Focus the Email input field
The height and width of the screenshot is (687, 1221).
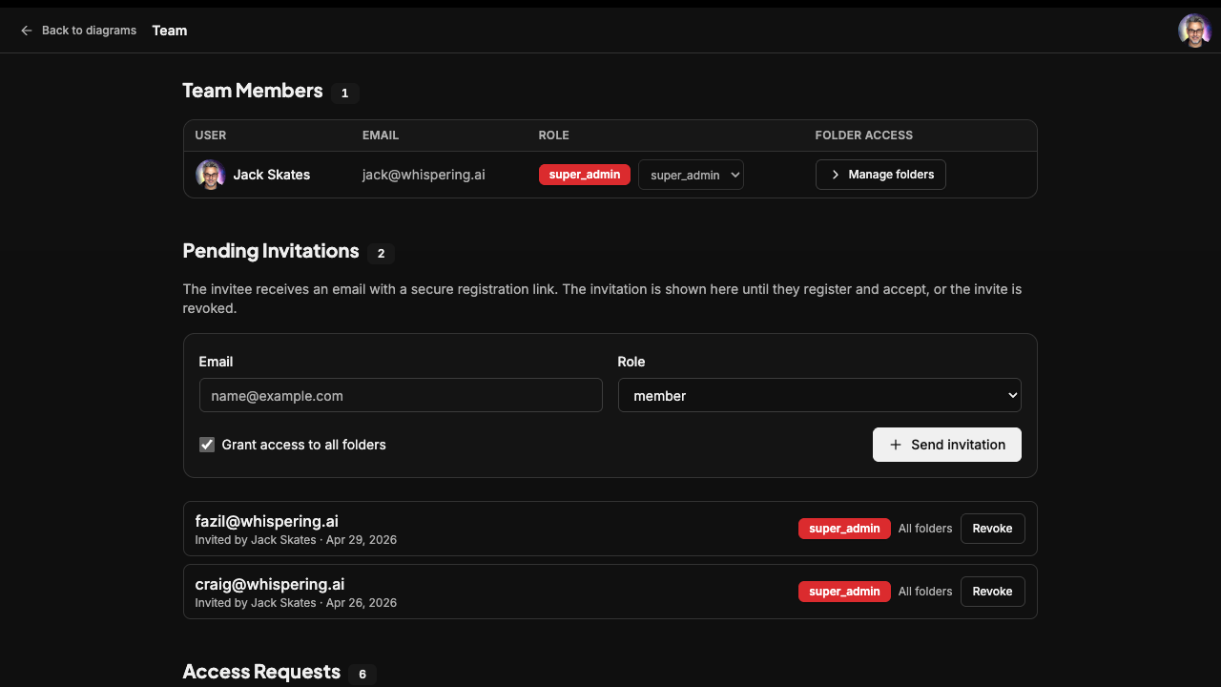tap(401, 395)
